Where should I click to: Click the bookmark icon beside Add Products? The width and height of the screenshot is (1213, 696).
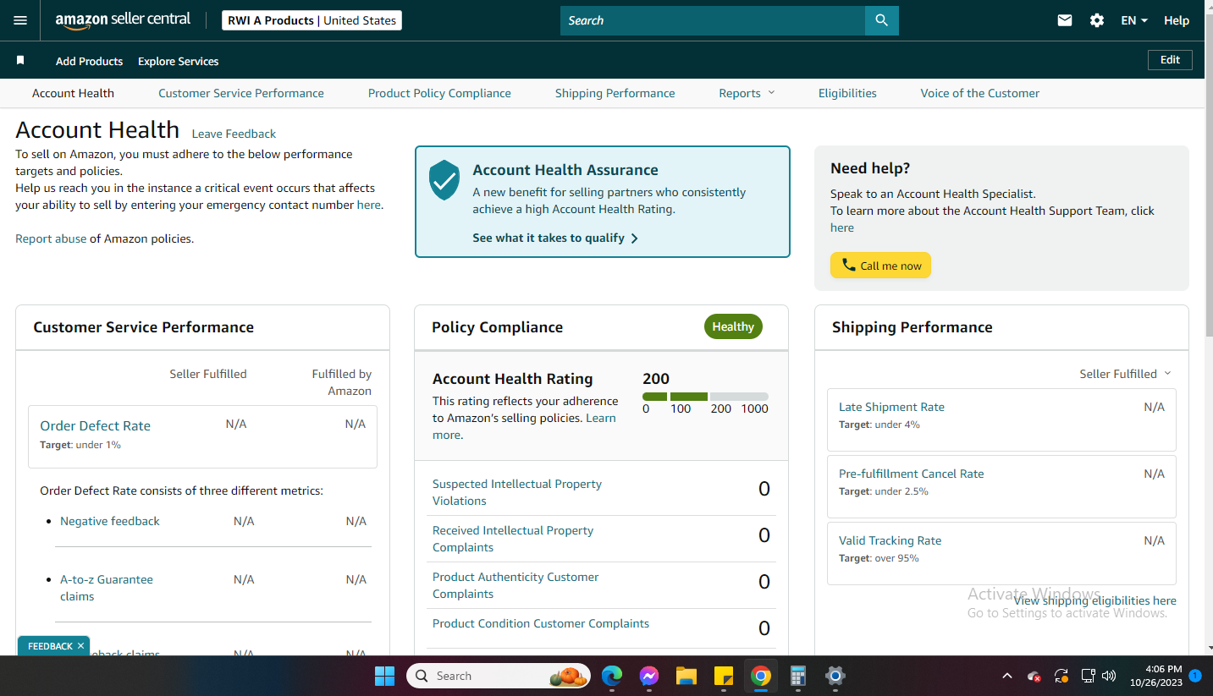point(20,60)
